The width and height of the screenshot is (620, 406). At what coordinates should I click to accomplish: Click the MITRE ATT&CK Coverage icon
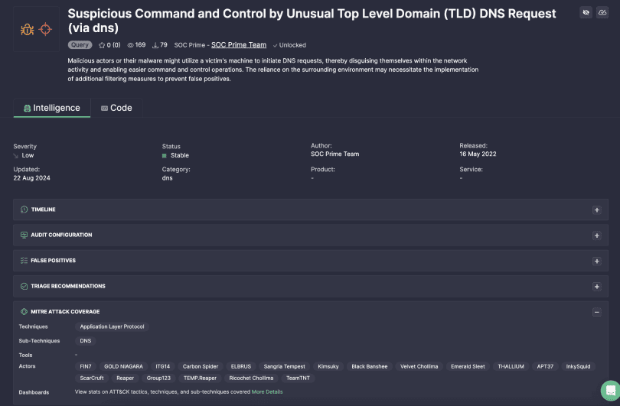pyautogui.click(x=24, y=312)
